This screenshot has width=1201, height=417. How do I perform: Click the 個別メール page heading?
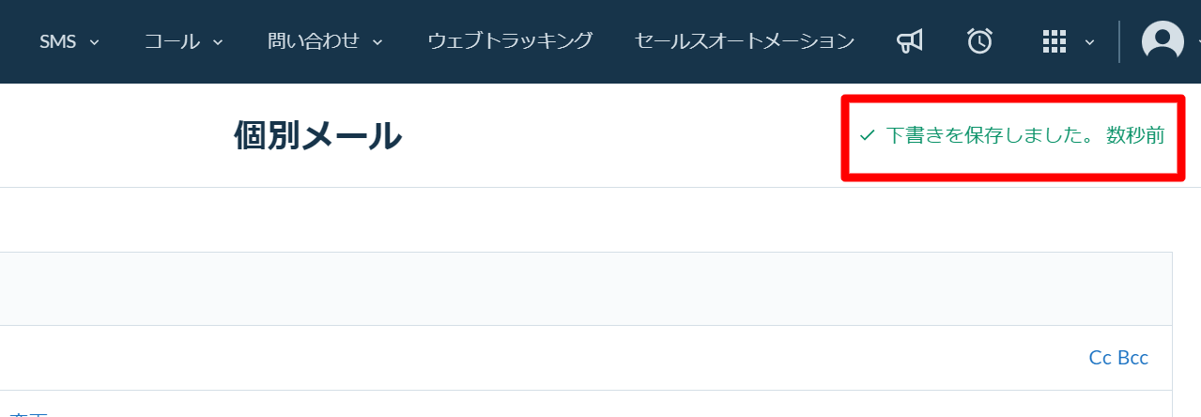point(317,137)
